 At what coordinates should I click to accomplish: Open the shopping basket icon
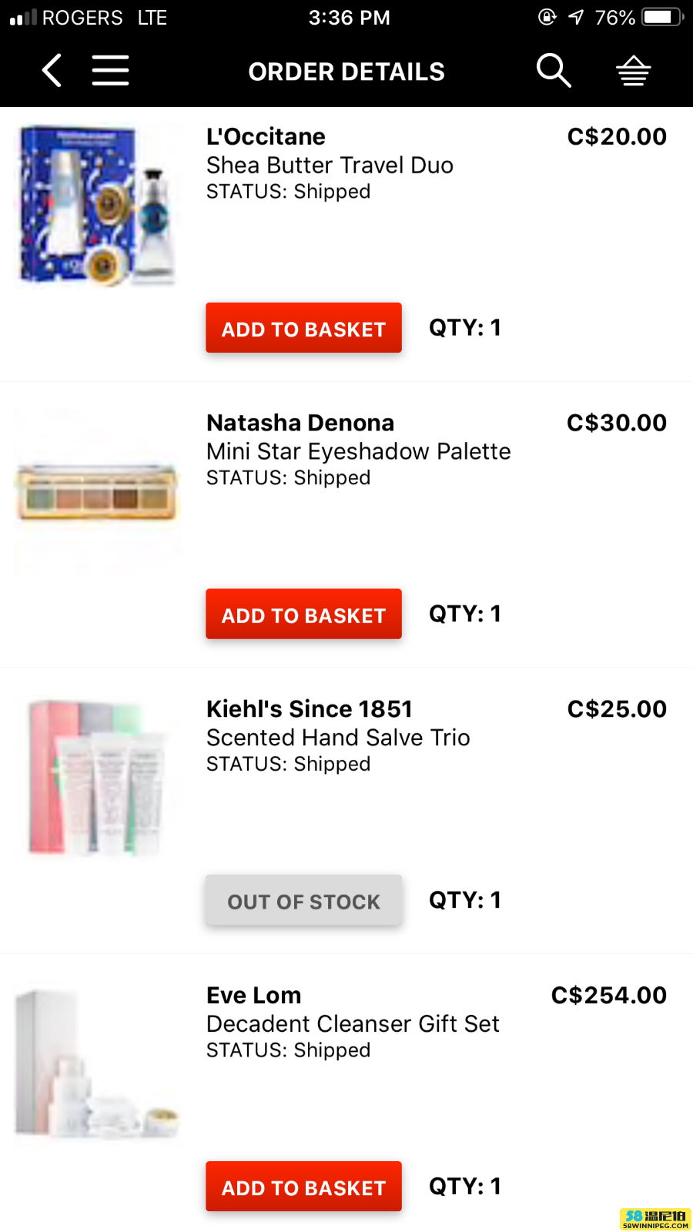point(634,71)
